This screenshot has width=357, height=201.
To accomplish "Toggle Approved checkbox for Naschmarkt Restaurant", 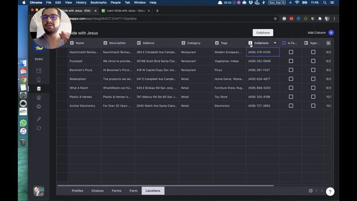I will [x=313, y=52].
